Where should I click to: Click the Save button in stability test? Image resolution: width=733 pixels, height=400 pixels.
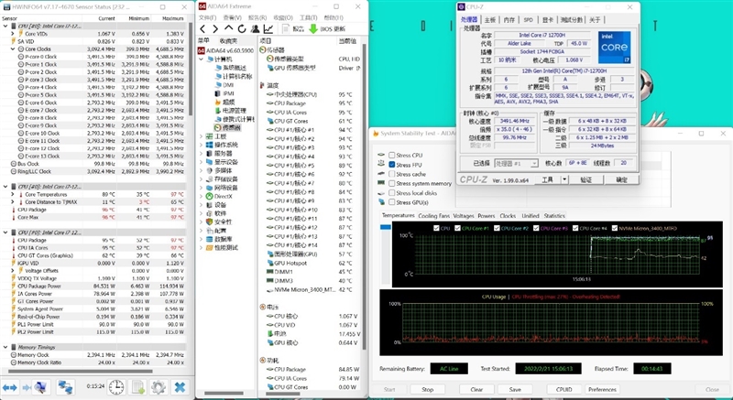[515, 389]
